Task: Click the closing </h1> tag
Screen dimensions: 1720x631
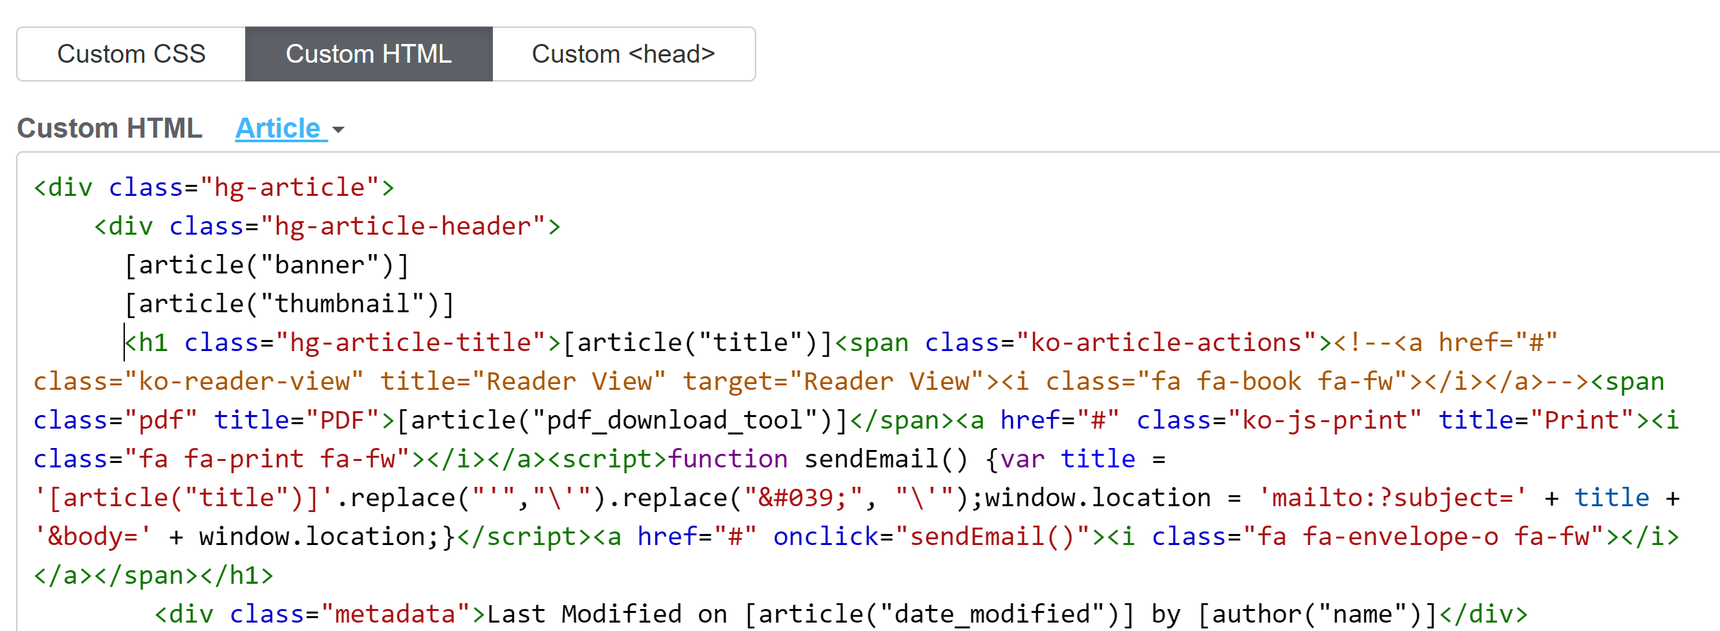Action: (x=236, y=575)
